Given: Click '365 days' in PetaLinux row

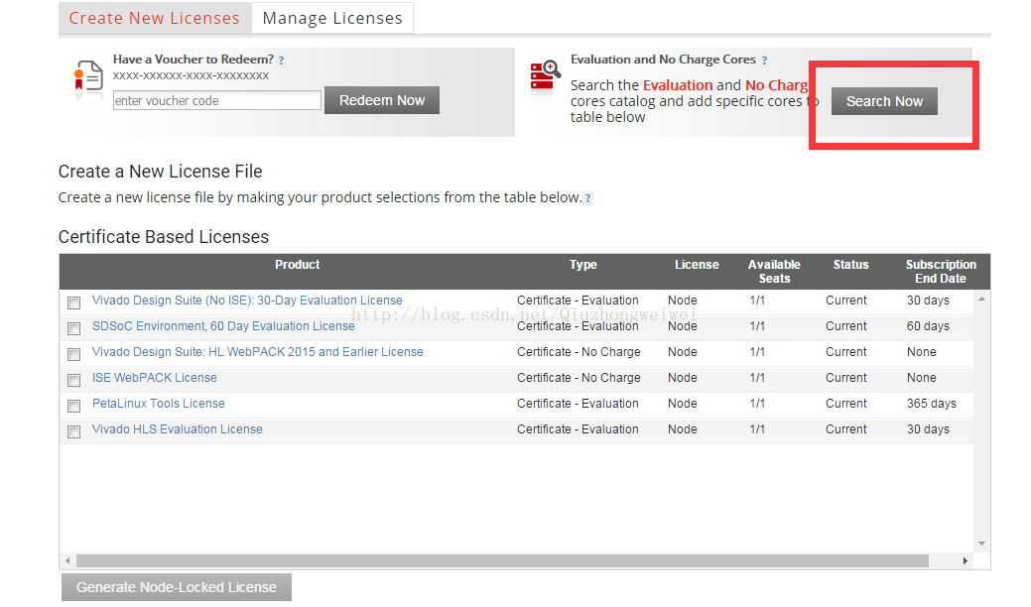Looking at the screenshot, I should 932,404.
